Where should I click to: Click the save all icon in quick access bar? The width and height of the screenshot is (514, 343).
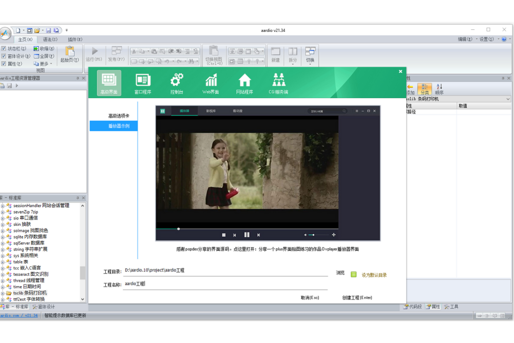pyautogui.click(x=56, y=30)
